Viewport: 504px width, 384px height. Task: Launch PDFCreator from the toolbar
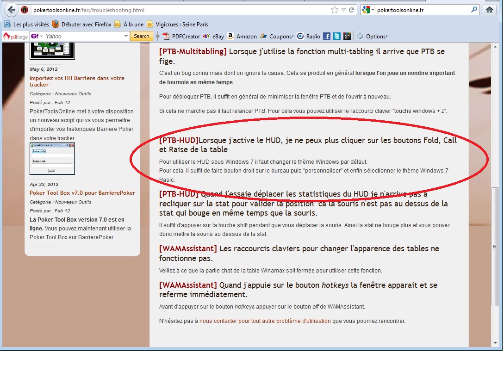(181, 36)
